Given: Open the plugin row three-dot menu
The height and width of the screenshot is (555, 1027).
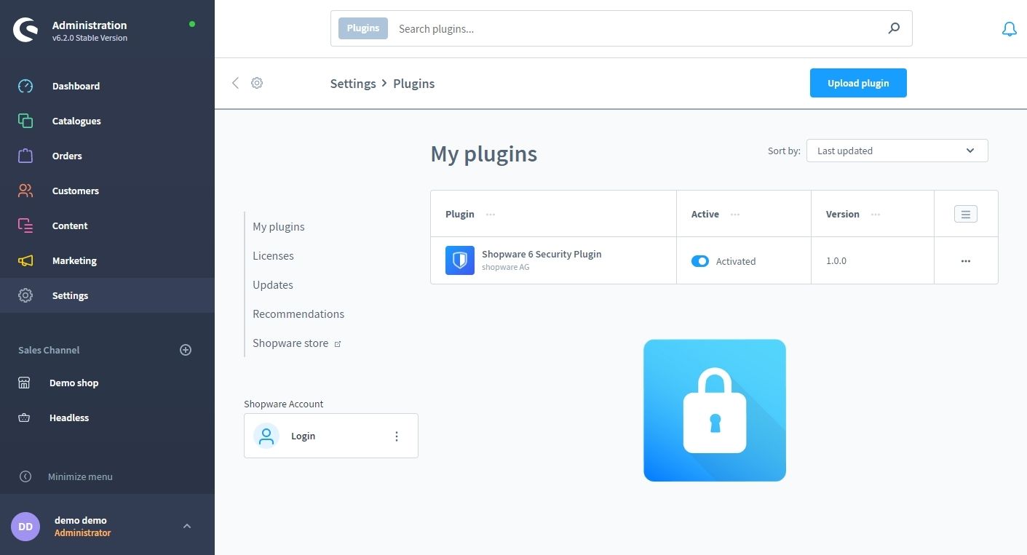Looking at the screenshot, I should click(x=965, y=260).
